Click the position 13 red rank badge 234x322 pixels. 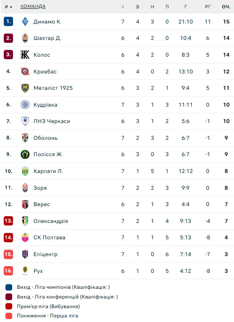(x=8, y=221)
